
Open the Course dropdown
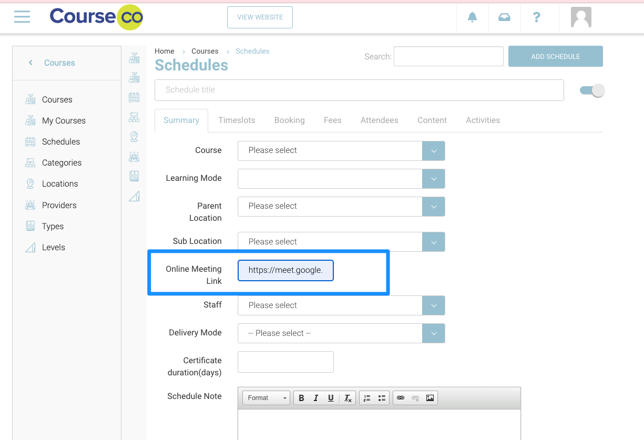click(x=341, y=150)
